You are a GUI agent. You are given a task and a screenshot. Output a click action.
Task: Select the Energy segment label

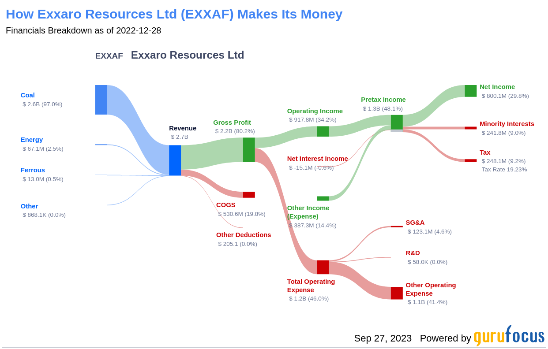(32, 140)
